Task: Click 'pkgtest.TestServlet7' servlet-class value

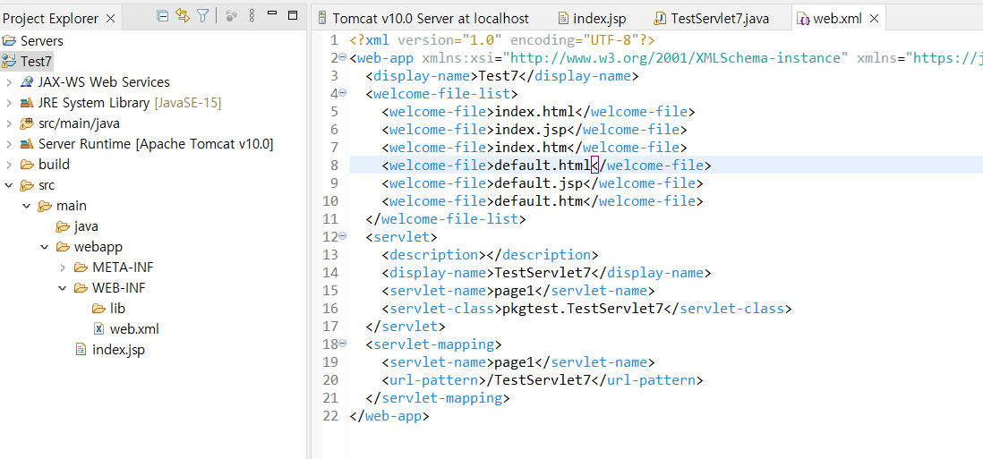Action: [x=584, y=308]
